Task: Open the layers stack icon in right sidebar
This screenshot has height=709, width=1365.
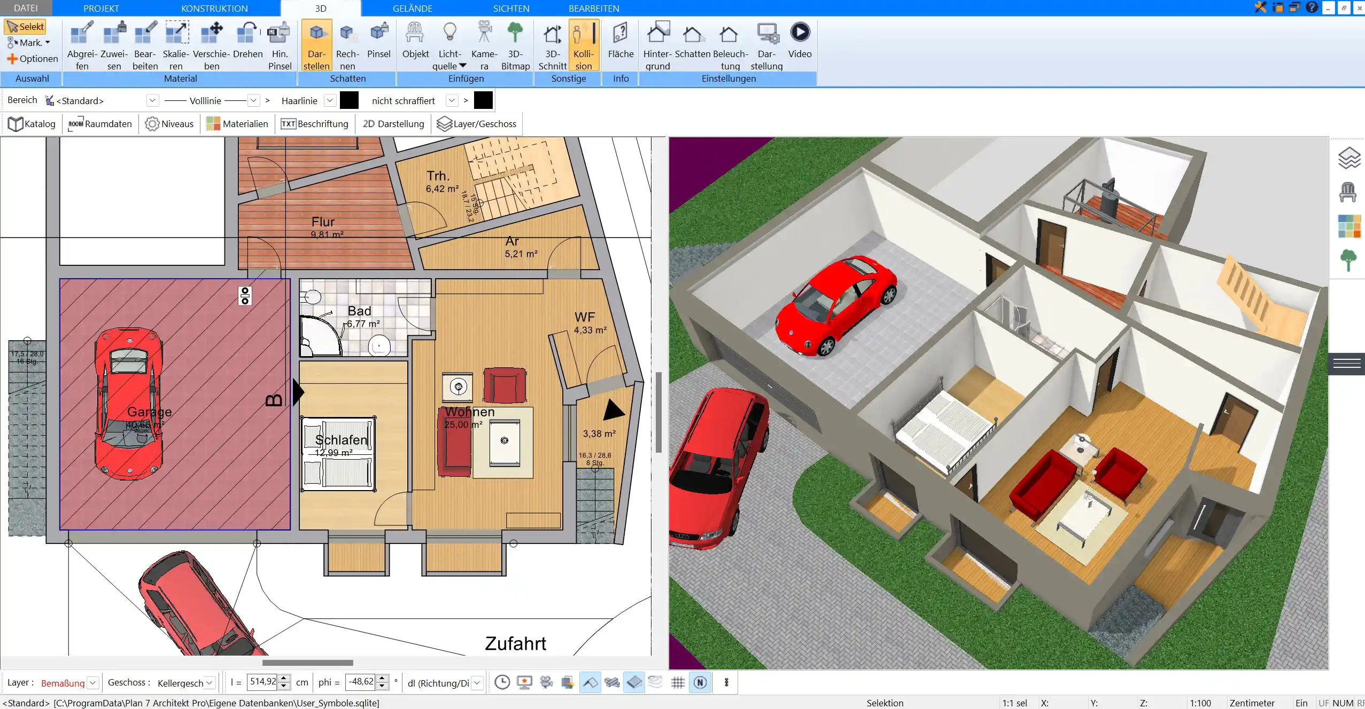Action: 1348,158
